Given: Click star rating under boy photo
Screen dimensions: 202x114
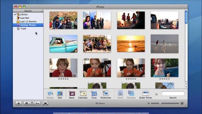Looking at the screenshot, I should click(63, 79).
